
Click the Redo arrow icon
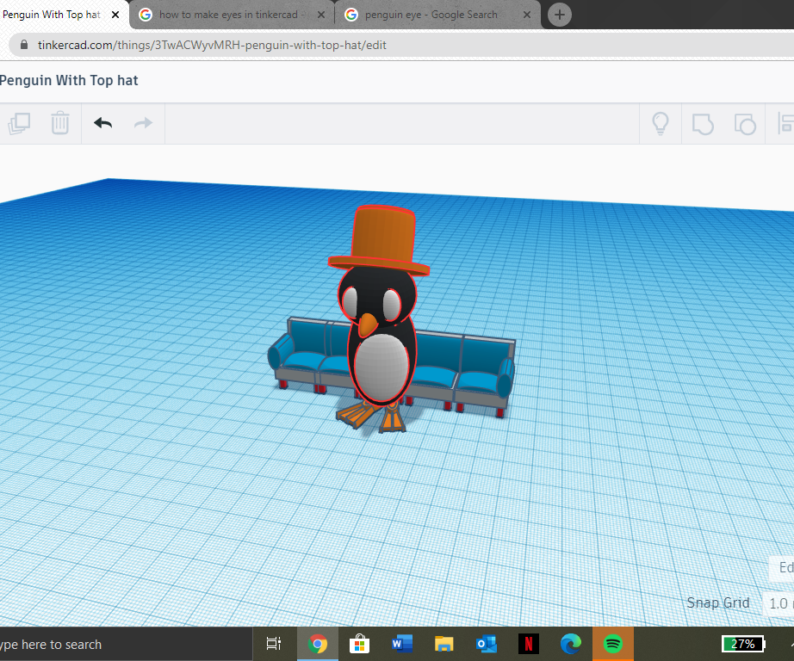click(143, 123)
